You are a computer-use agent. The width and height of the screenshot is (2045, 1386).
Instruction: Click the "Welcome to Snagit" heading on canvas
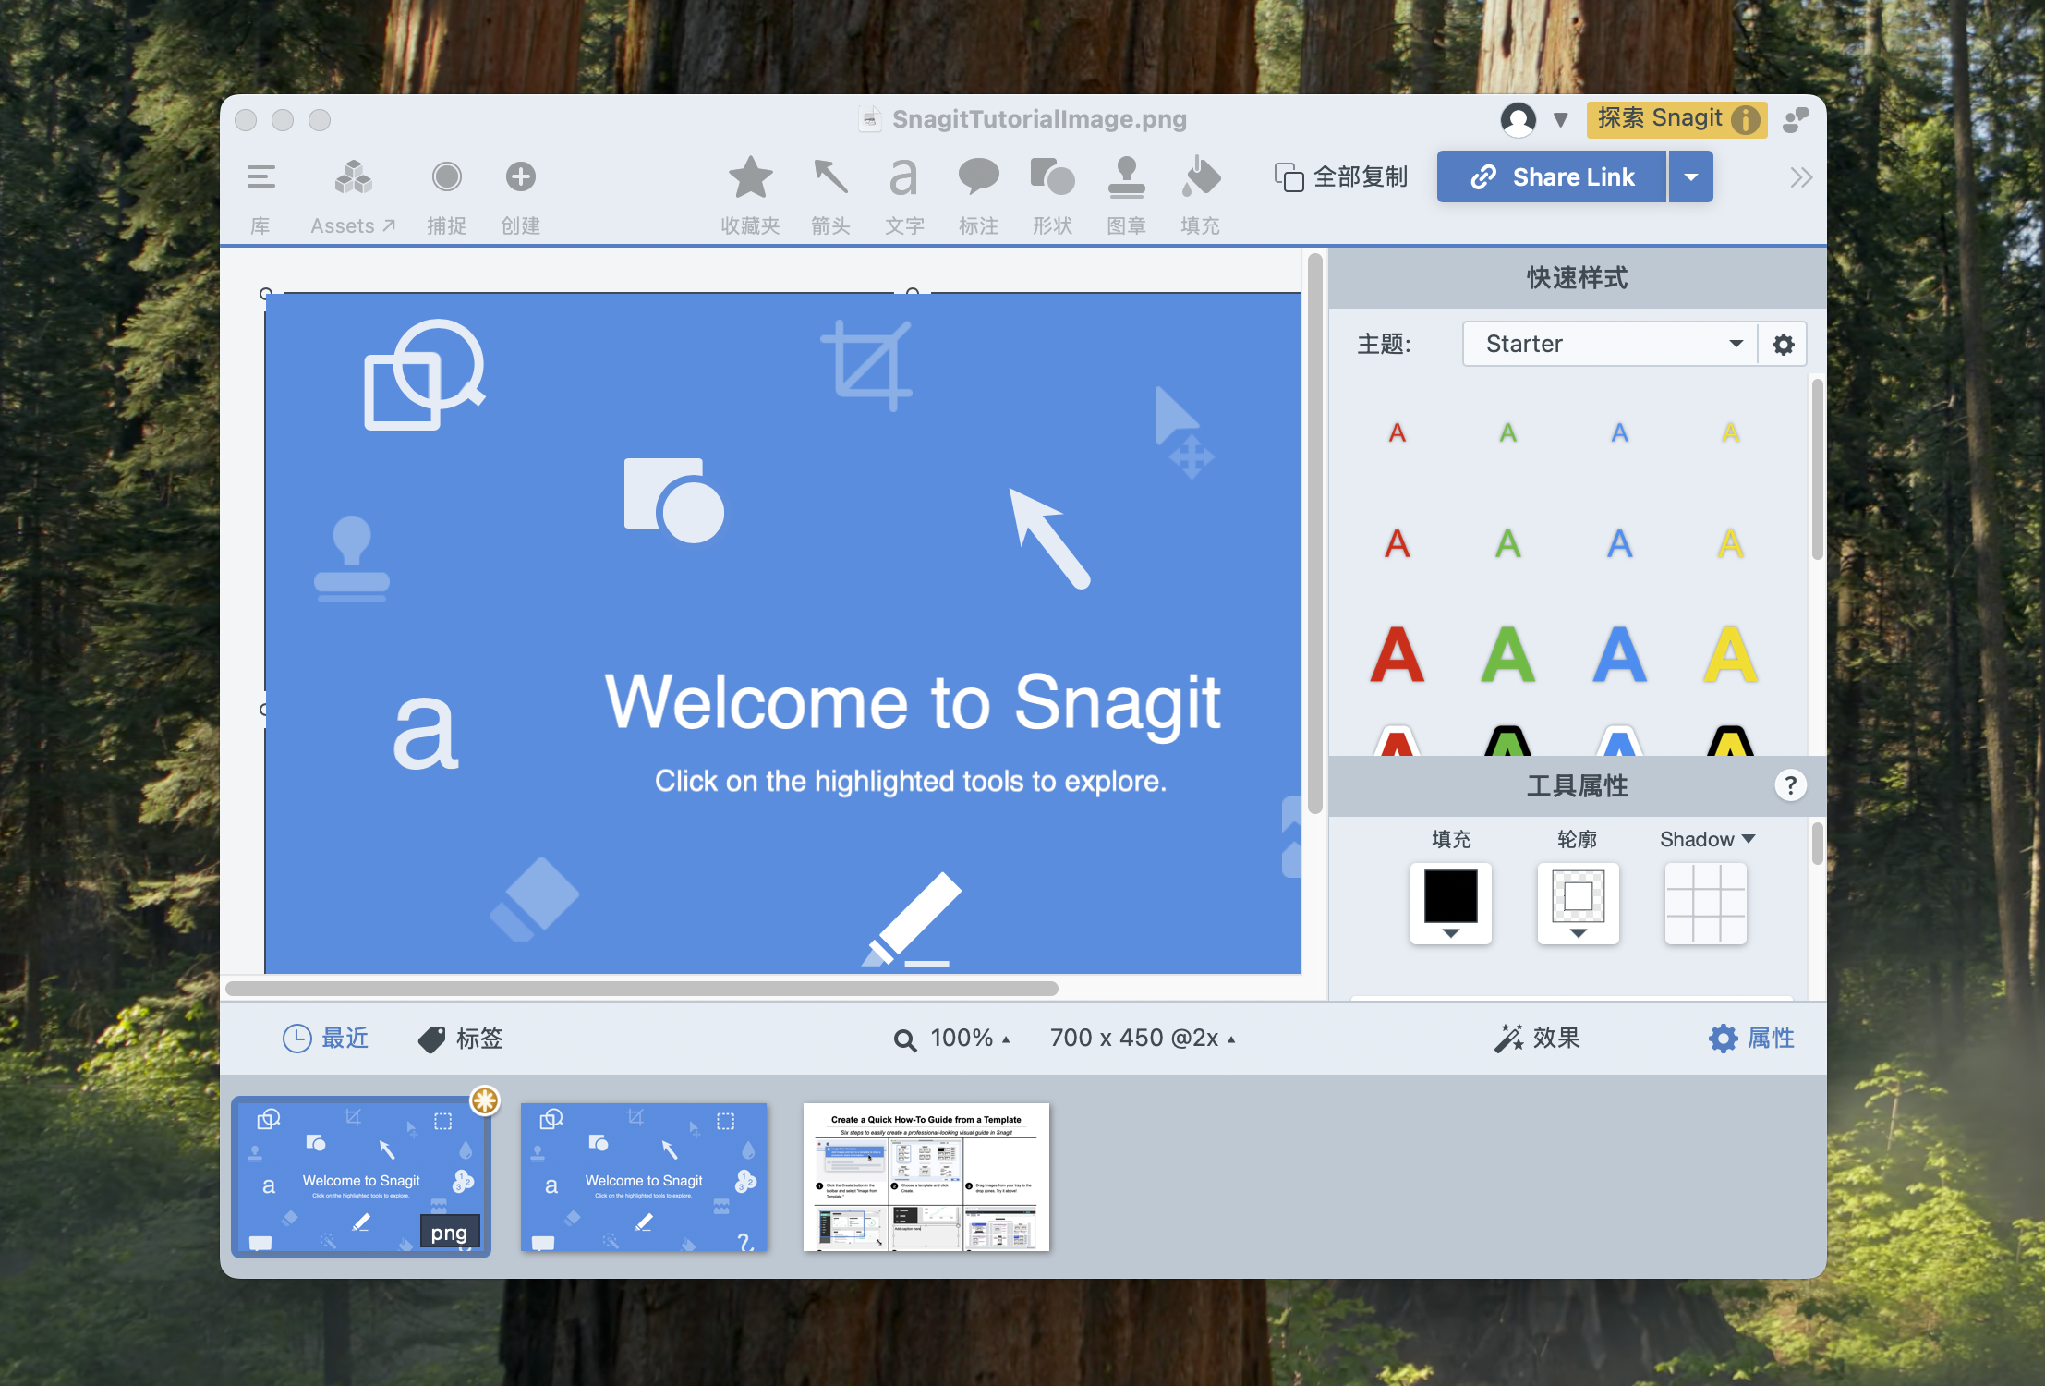point(913,704)
